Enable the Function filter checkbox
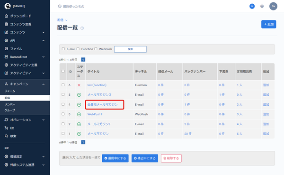This screenshot has width=284, height=175. coord(78,49)
